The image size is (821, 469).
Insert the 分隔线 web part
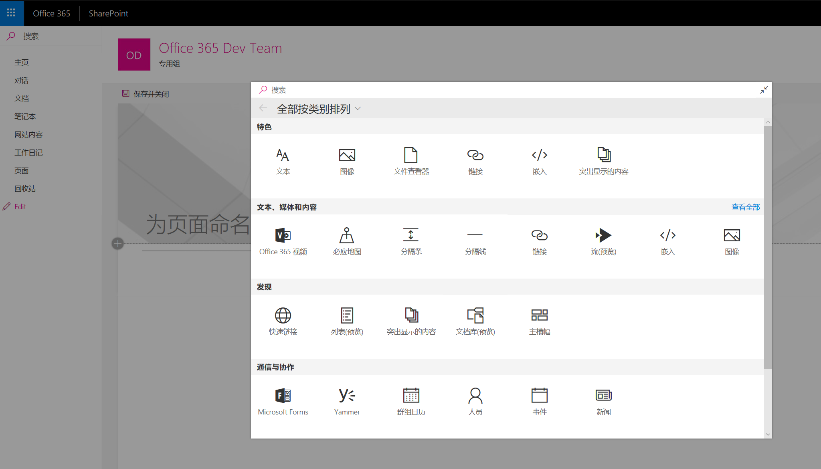pyautogui.click(x=475, y=241)
